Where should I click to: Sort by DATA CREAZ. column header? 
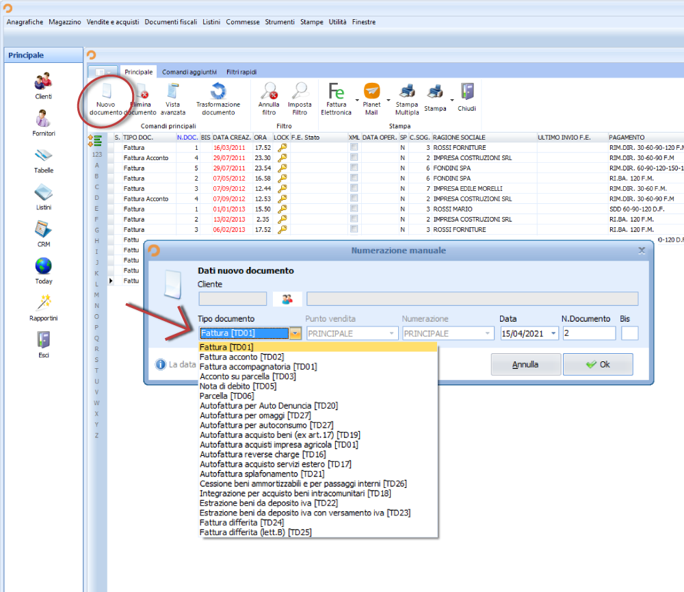click(x=232, y=138)
